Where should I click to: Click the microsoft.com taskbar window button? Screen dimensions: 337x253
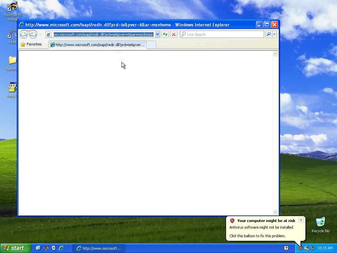(x=99, y=248)
